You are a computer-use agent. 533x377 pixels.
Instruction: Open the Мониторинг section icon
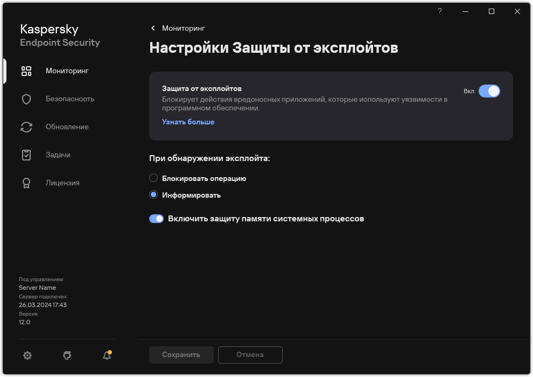click(26, 71)
